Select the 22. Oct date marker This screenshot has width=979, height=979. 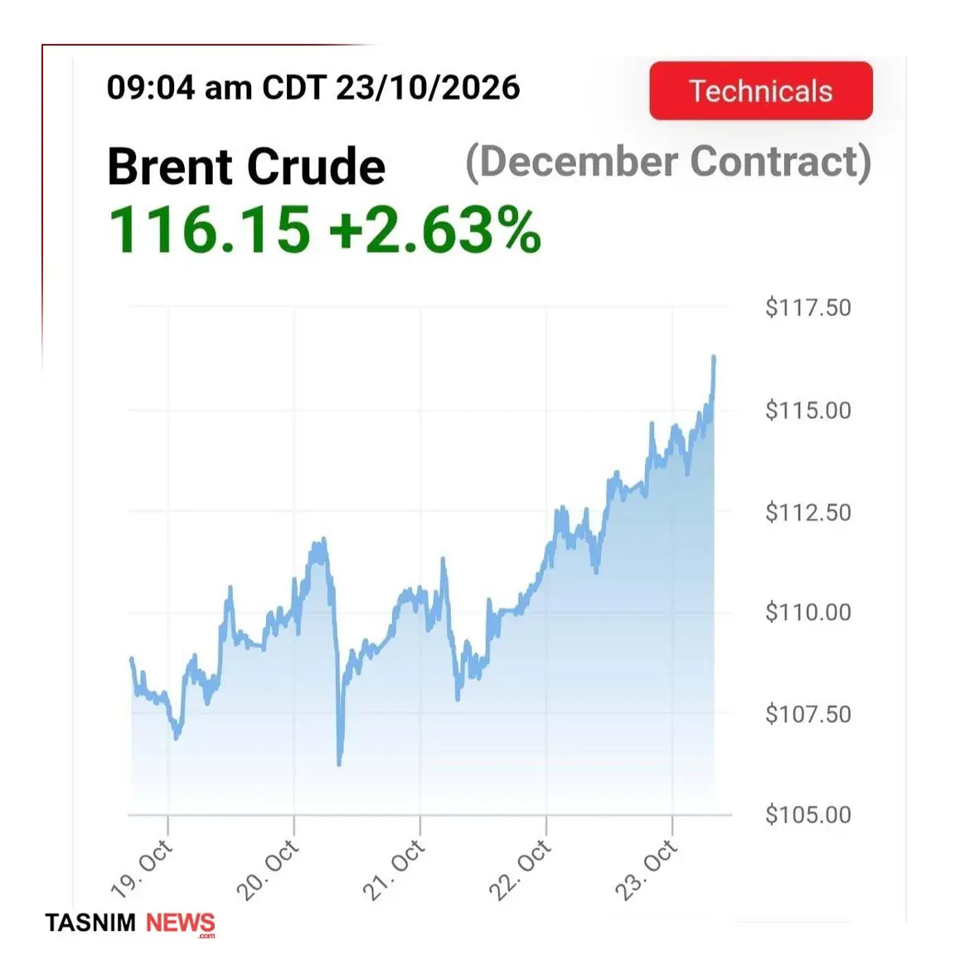(x=521, y=870)
